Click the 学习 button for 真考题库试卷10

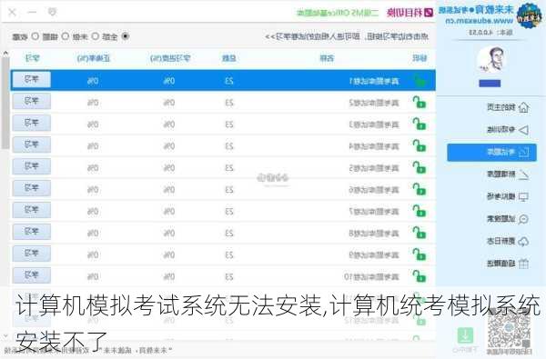click(32, 275)
